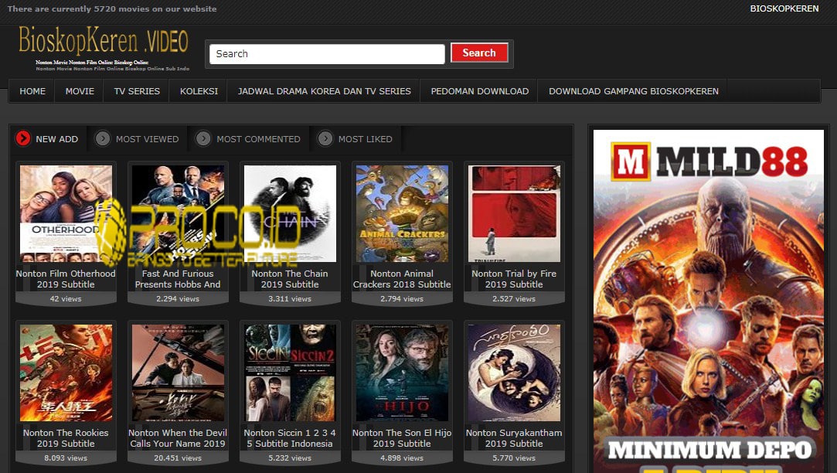Open the HOME menu item

tap(32, 90)
